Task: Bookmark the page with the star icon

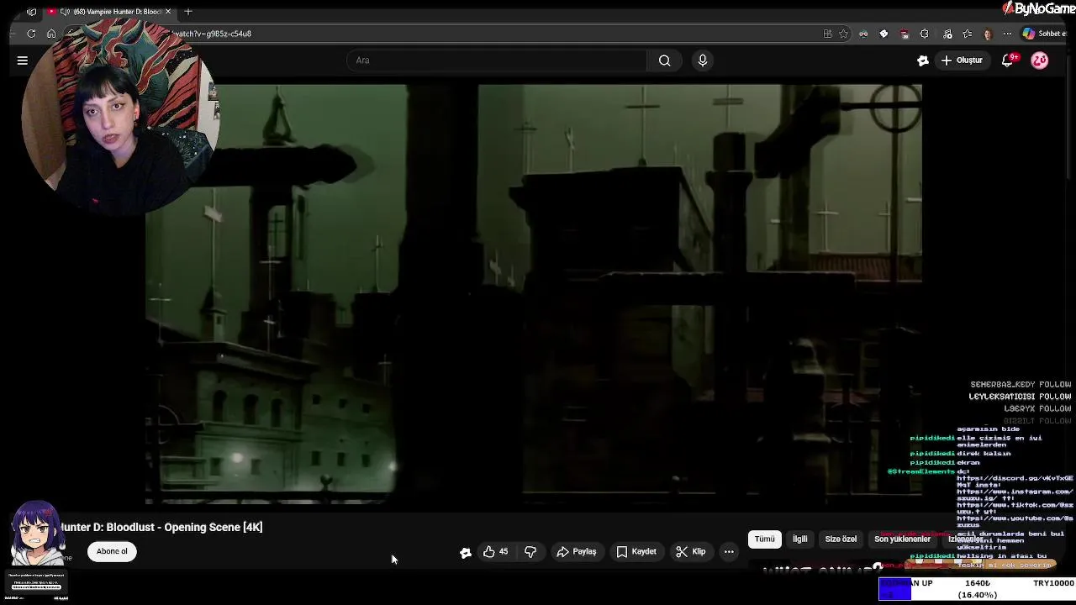Action: coord(843,34)
